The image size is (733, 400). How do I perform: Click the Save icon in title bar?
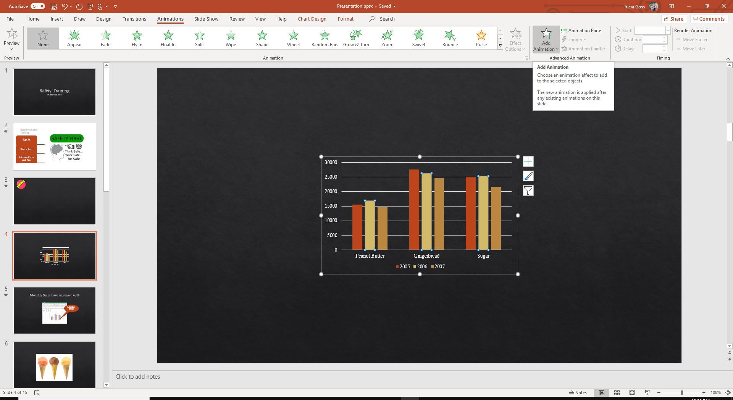pos(54,6)
